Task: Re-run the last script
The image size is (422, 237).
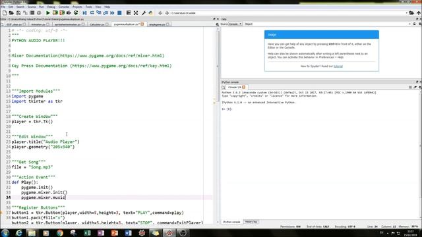Action: [76, 13]
